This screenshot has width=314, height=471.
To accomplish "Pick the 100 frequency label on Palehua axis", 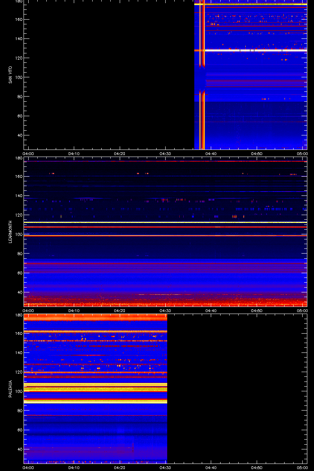I will coord(19,391).
